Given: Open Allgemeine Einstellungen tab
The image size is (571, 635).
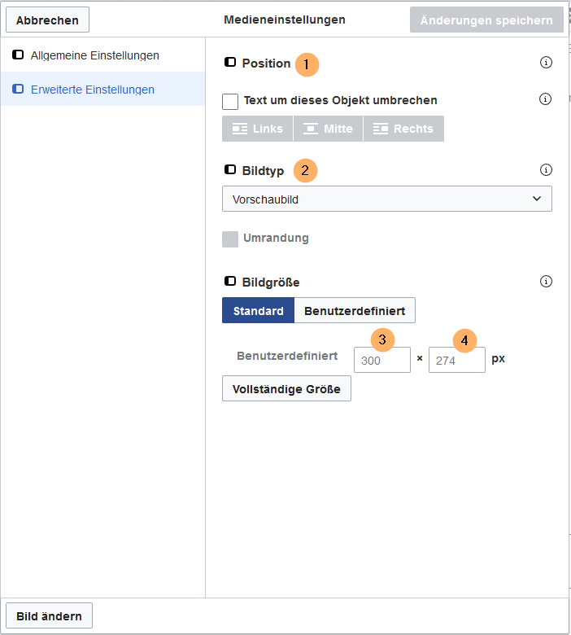Looking at the screenshot, I should (94, 55).
